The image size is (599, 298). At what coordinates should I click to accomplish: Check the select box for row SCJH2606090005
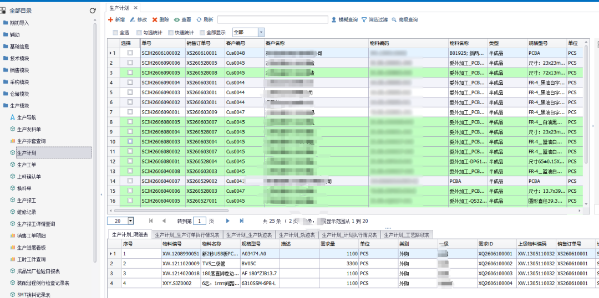tap(130, 72)
